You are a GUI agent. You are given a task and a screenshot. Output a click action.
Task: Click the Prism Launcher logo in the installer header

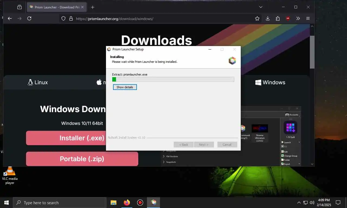232,61
